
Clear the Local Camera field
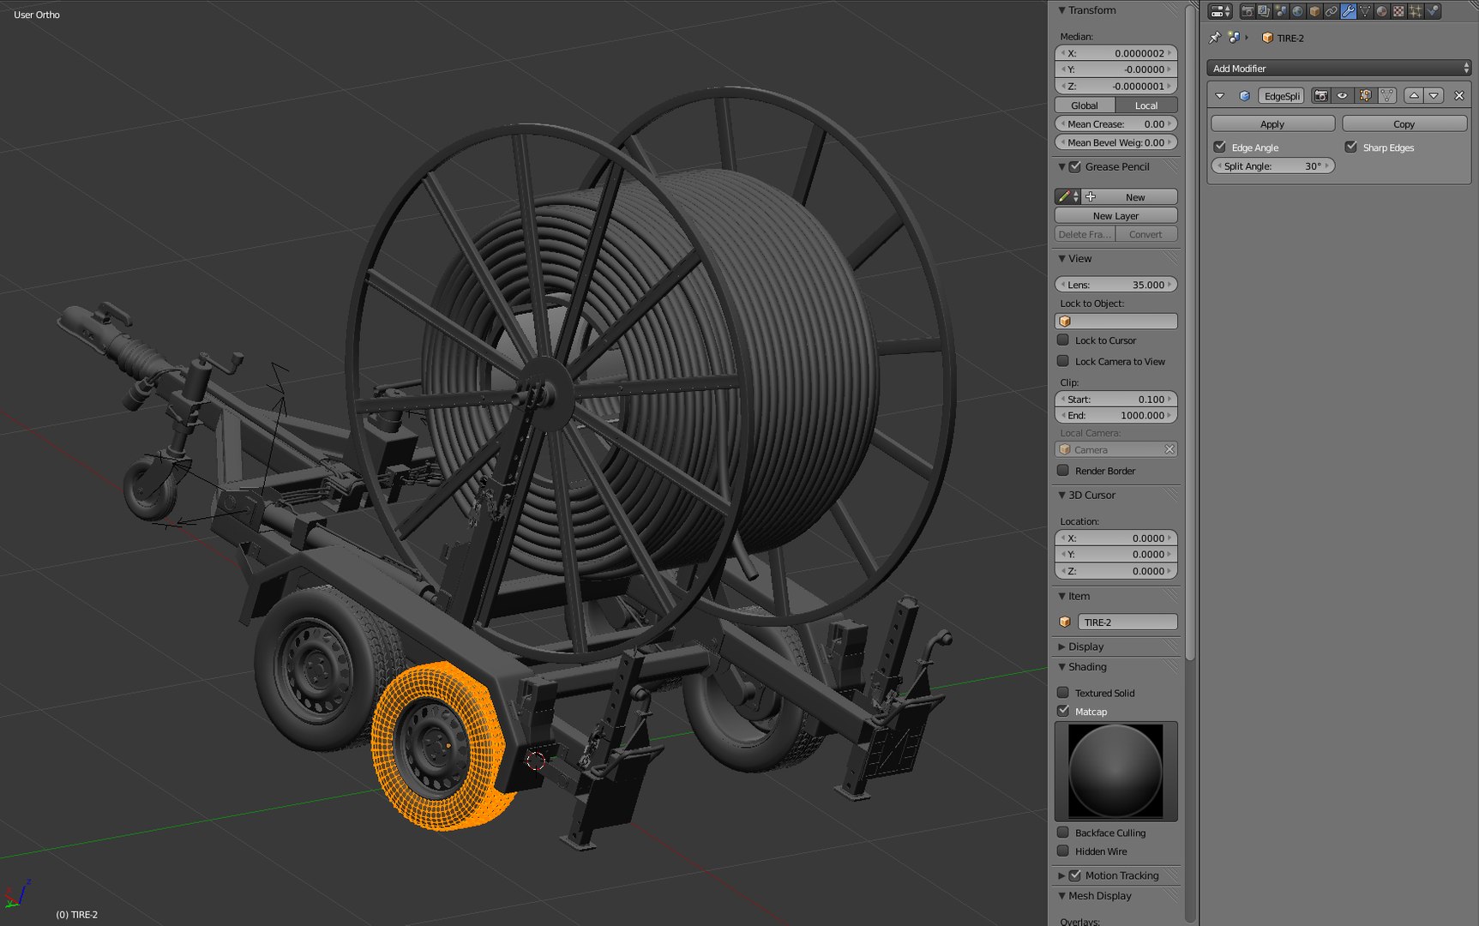tap(1169, 450)
